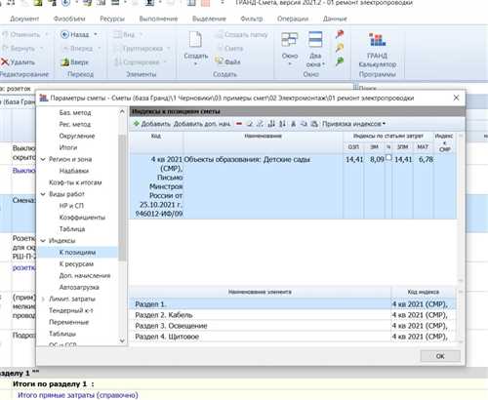This screenshot has width=488, height=400.
Task: Click the sort ascending icon in dialog toolbar
Action: click(x=271, y=124)
